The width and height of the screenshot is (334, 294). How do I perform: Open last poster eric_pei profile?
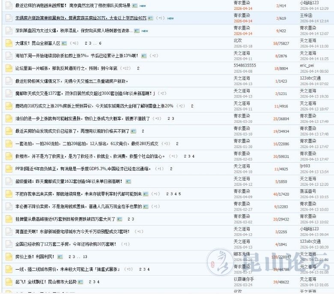(307, 65)
